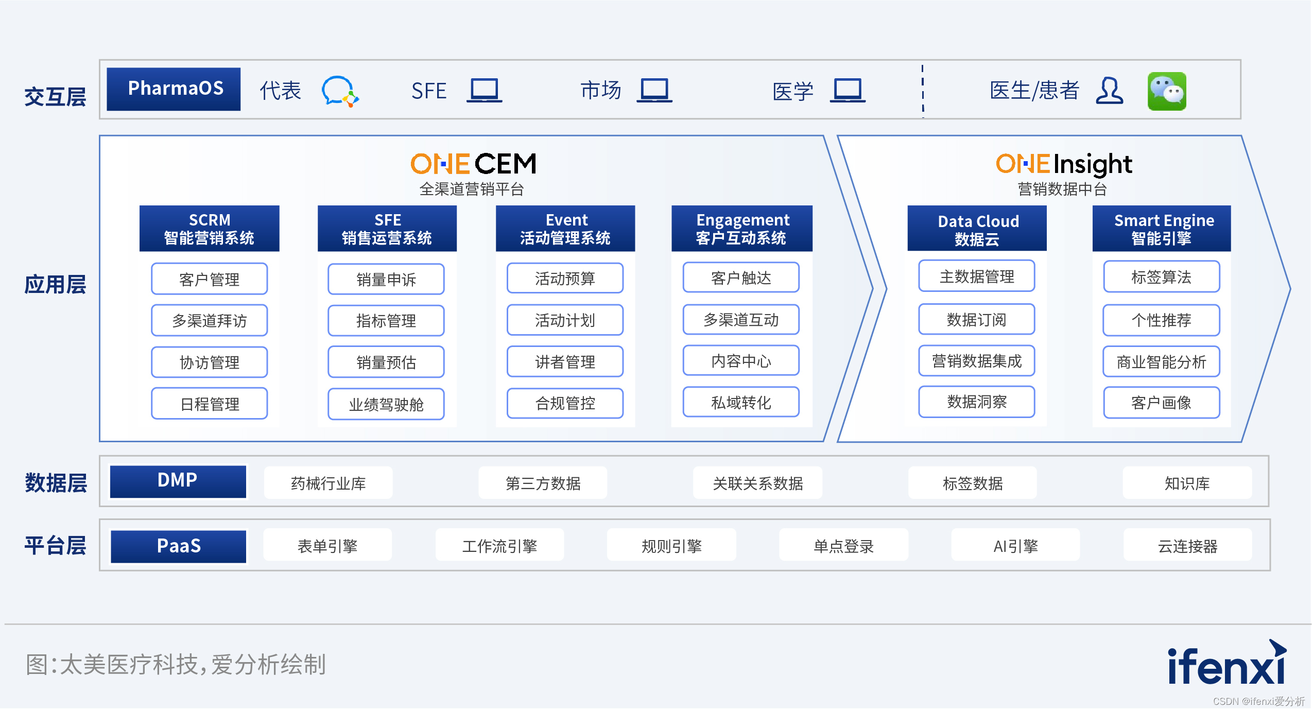Click the 交互层 layer label
The image size is (1313, 711).
pyautogui.click(x=55, y=96)
